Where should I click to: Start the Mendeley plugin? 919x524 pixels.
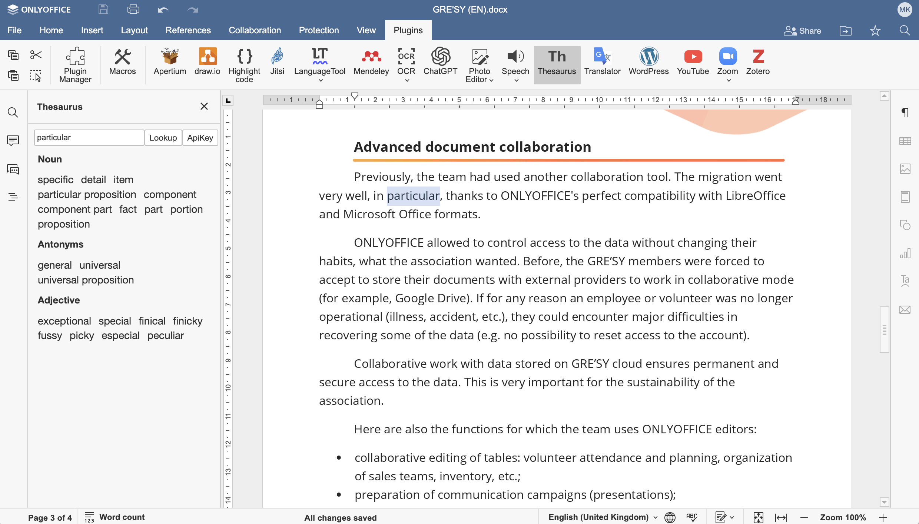click(x=371, y=63)
